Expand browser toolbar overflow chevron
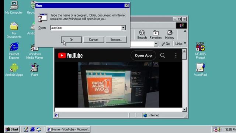 [x=185, y=31]
